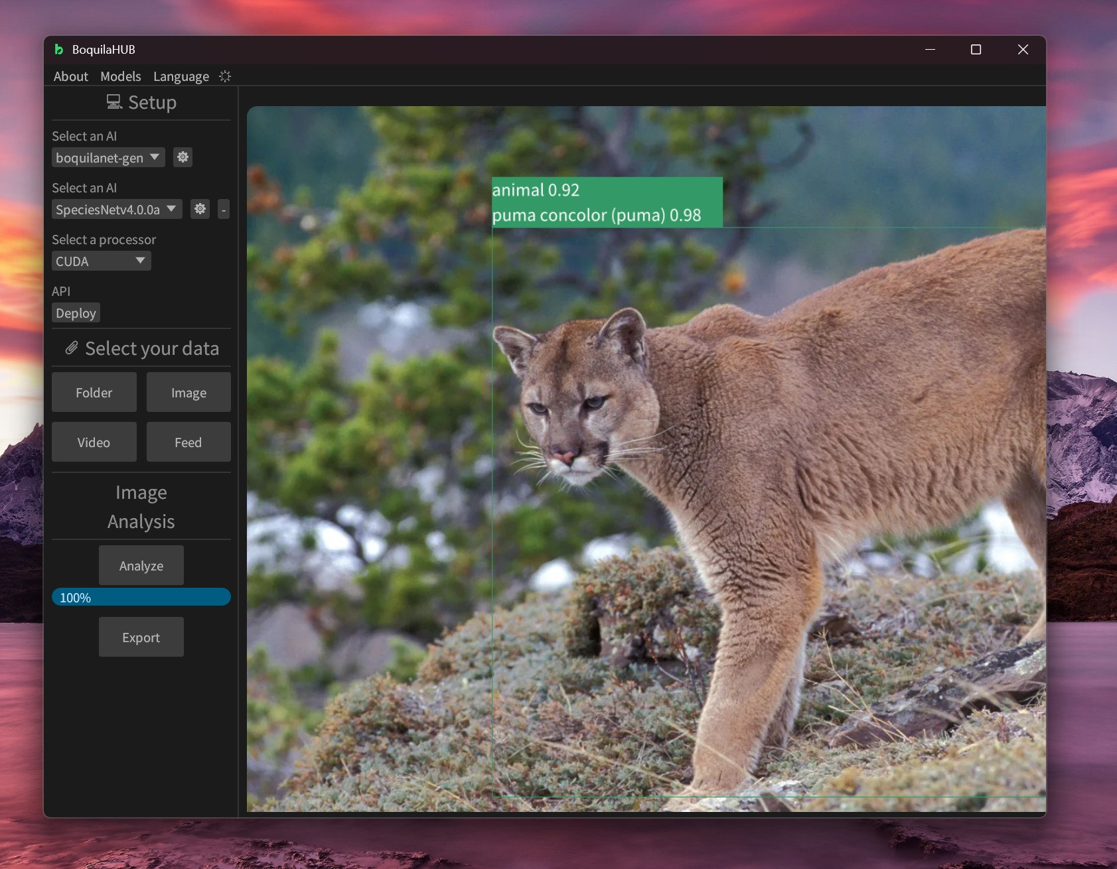Viewport: 1117px width, 869px height.
Task: Choose Image as data source
Action: (188, 392)
